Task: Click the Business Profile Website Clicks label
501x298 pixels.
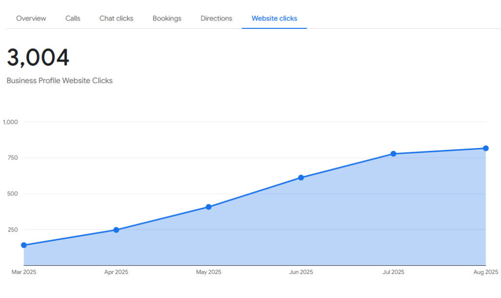Action: click(x=59, y=81)
